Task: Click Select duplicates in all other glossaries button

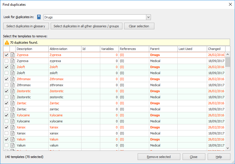Action: (86, 26)
